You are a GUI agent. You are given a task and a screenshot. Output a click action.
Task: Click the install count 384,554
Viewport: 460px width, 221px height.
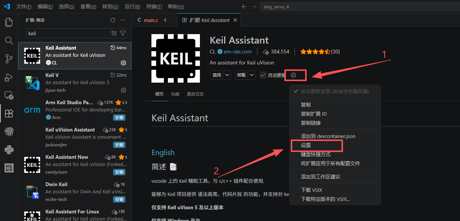276,52
